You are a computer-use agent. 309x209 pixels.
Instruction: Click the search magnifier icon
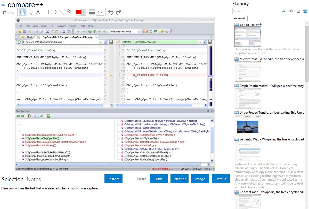(283, 11)
